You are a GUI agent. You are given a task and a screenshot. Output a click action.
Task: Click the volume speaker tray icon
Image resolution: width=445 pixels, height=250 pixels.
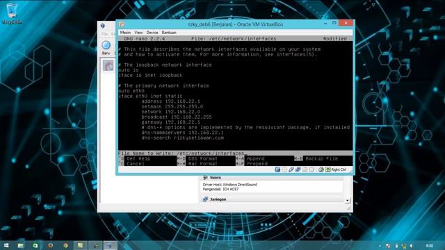(412, 246)
